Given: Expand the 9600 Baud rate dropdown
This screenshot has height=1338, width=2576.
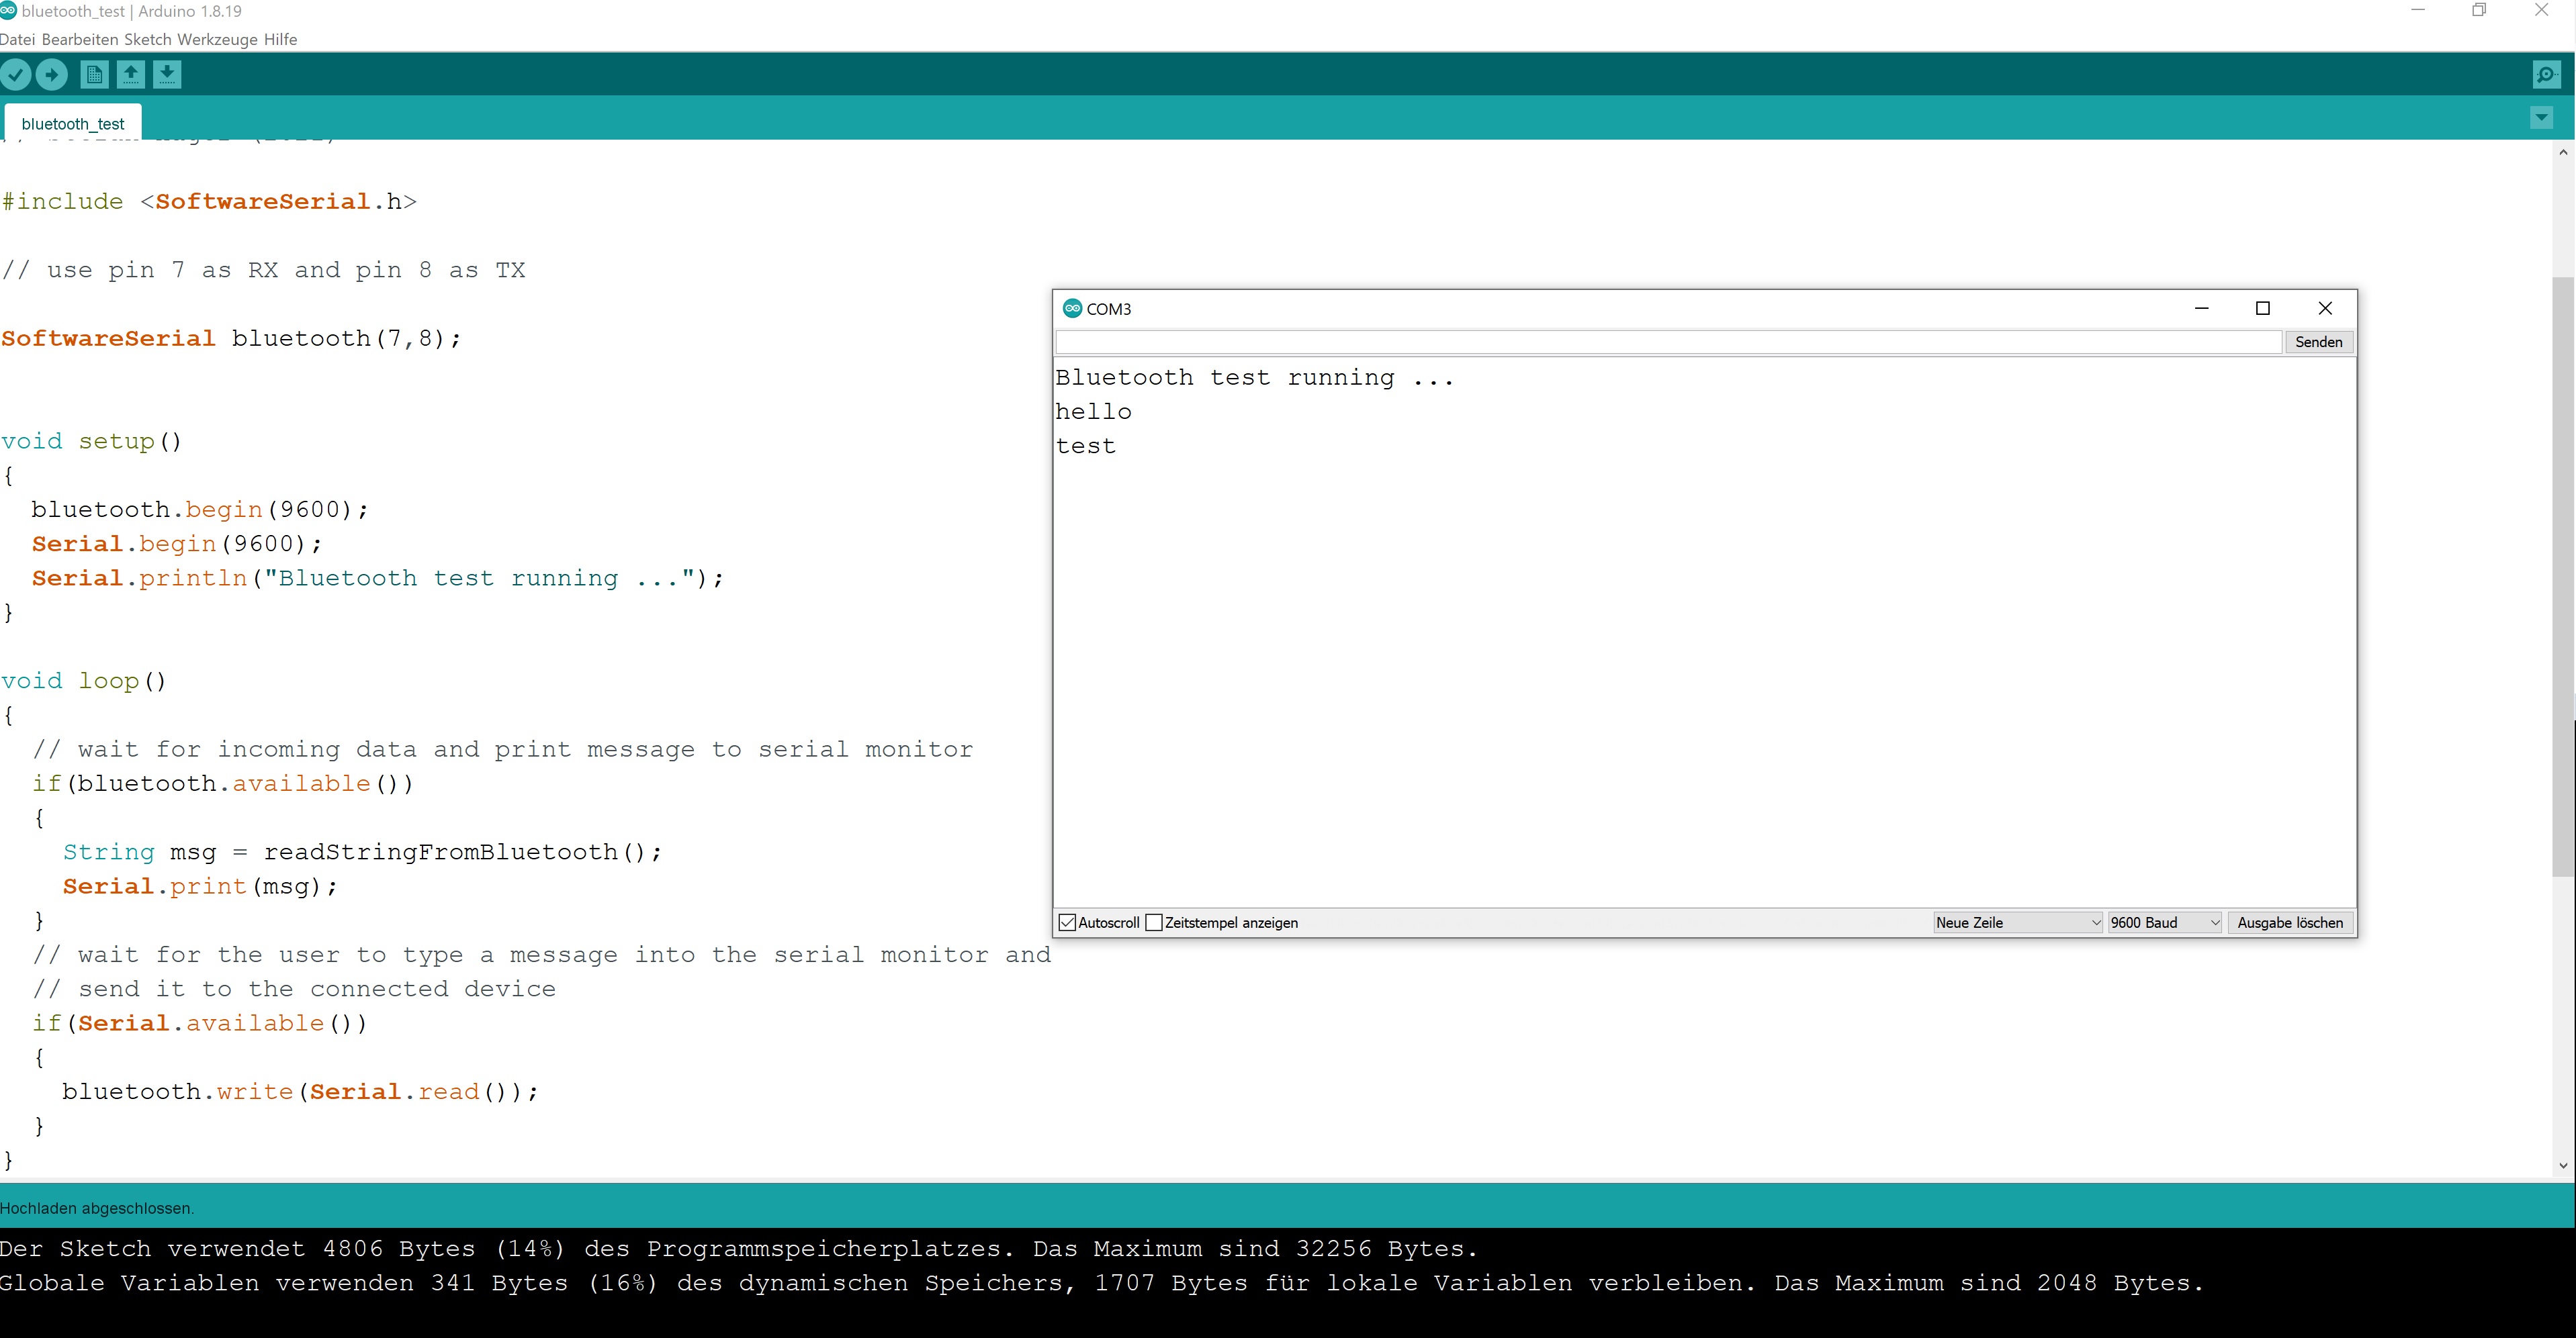Looking at the screenshot, I should pyautogui.click(x=2165, y=922).
